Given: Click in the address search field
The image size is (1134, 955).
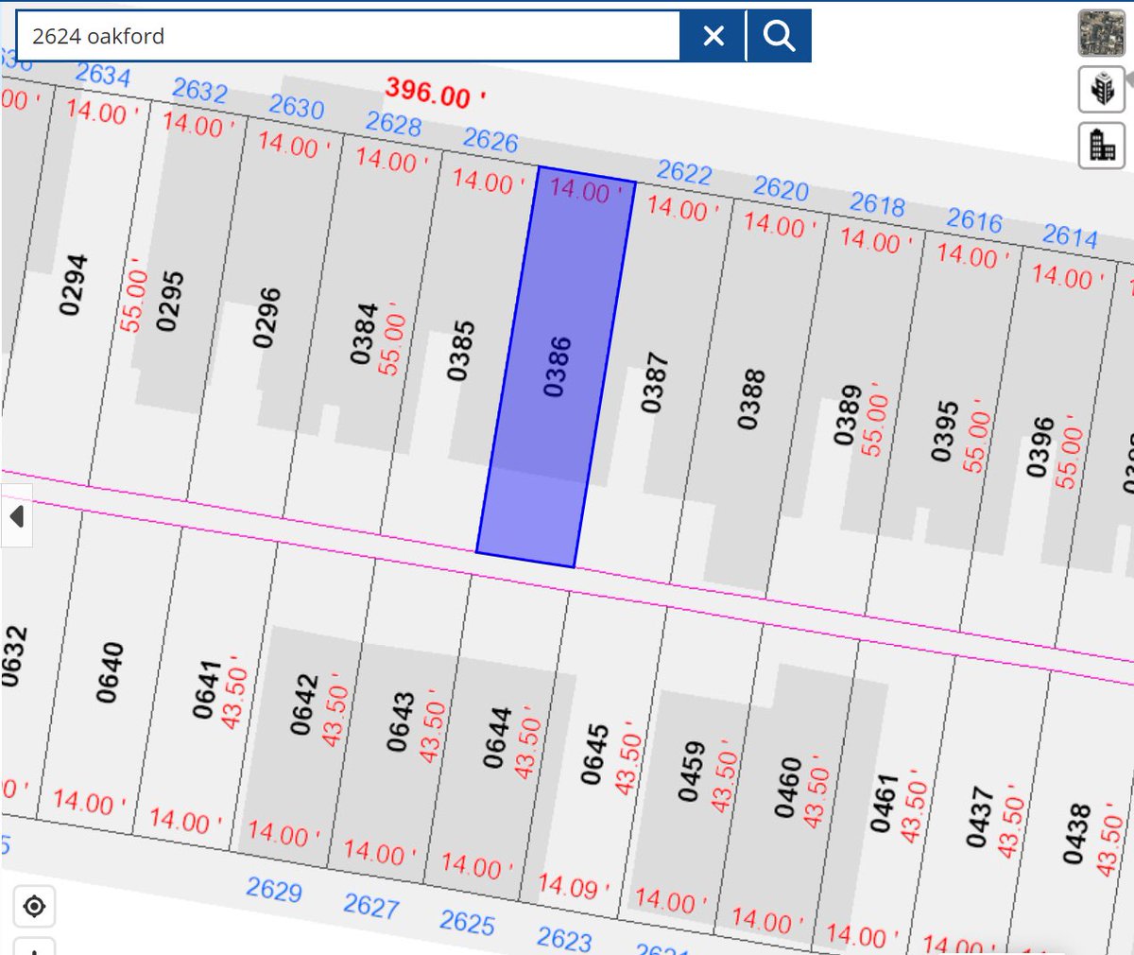Looking at the screenshot, I should pyautogui.click(x=348, y=36).
